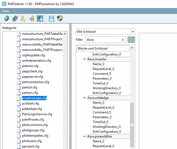
Task: Click the PARTadmin application icon in title bar
Action: 4,4
